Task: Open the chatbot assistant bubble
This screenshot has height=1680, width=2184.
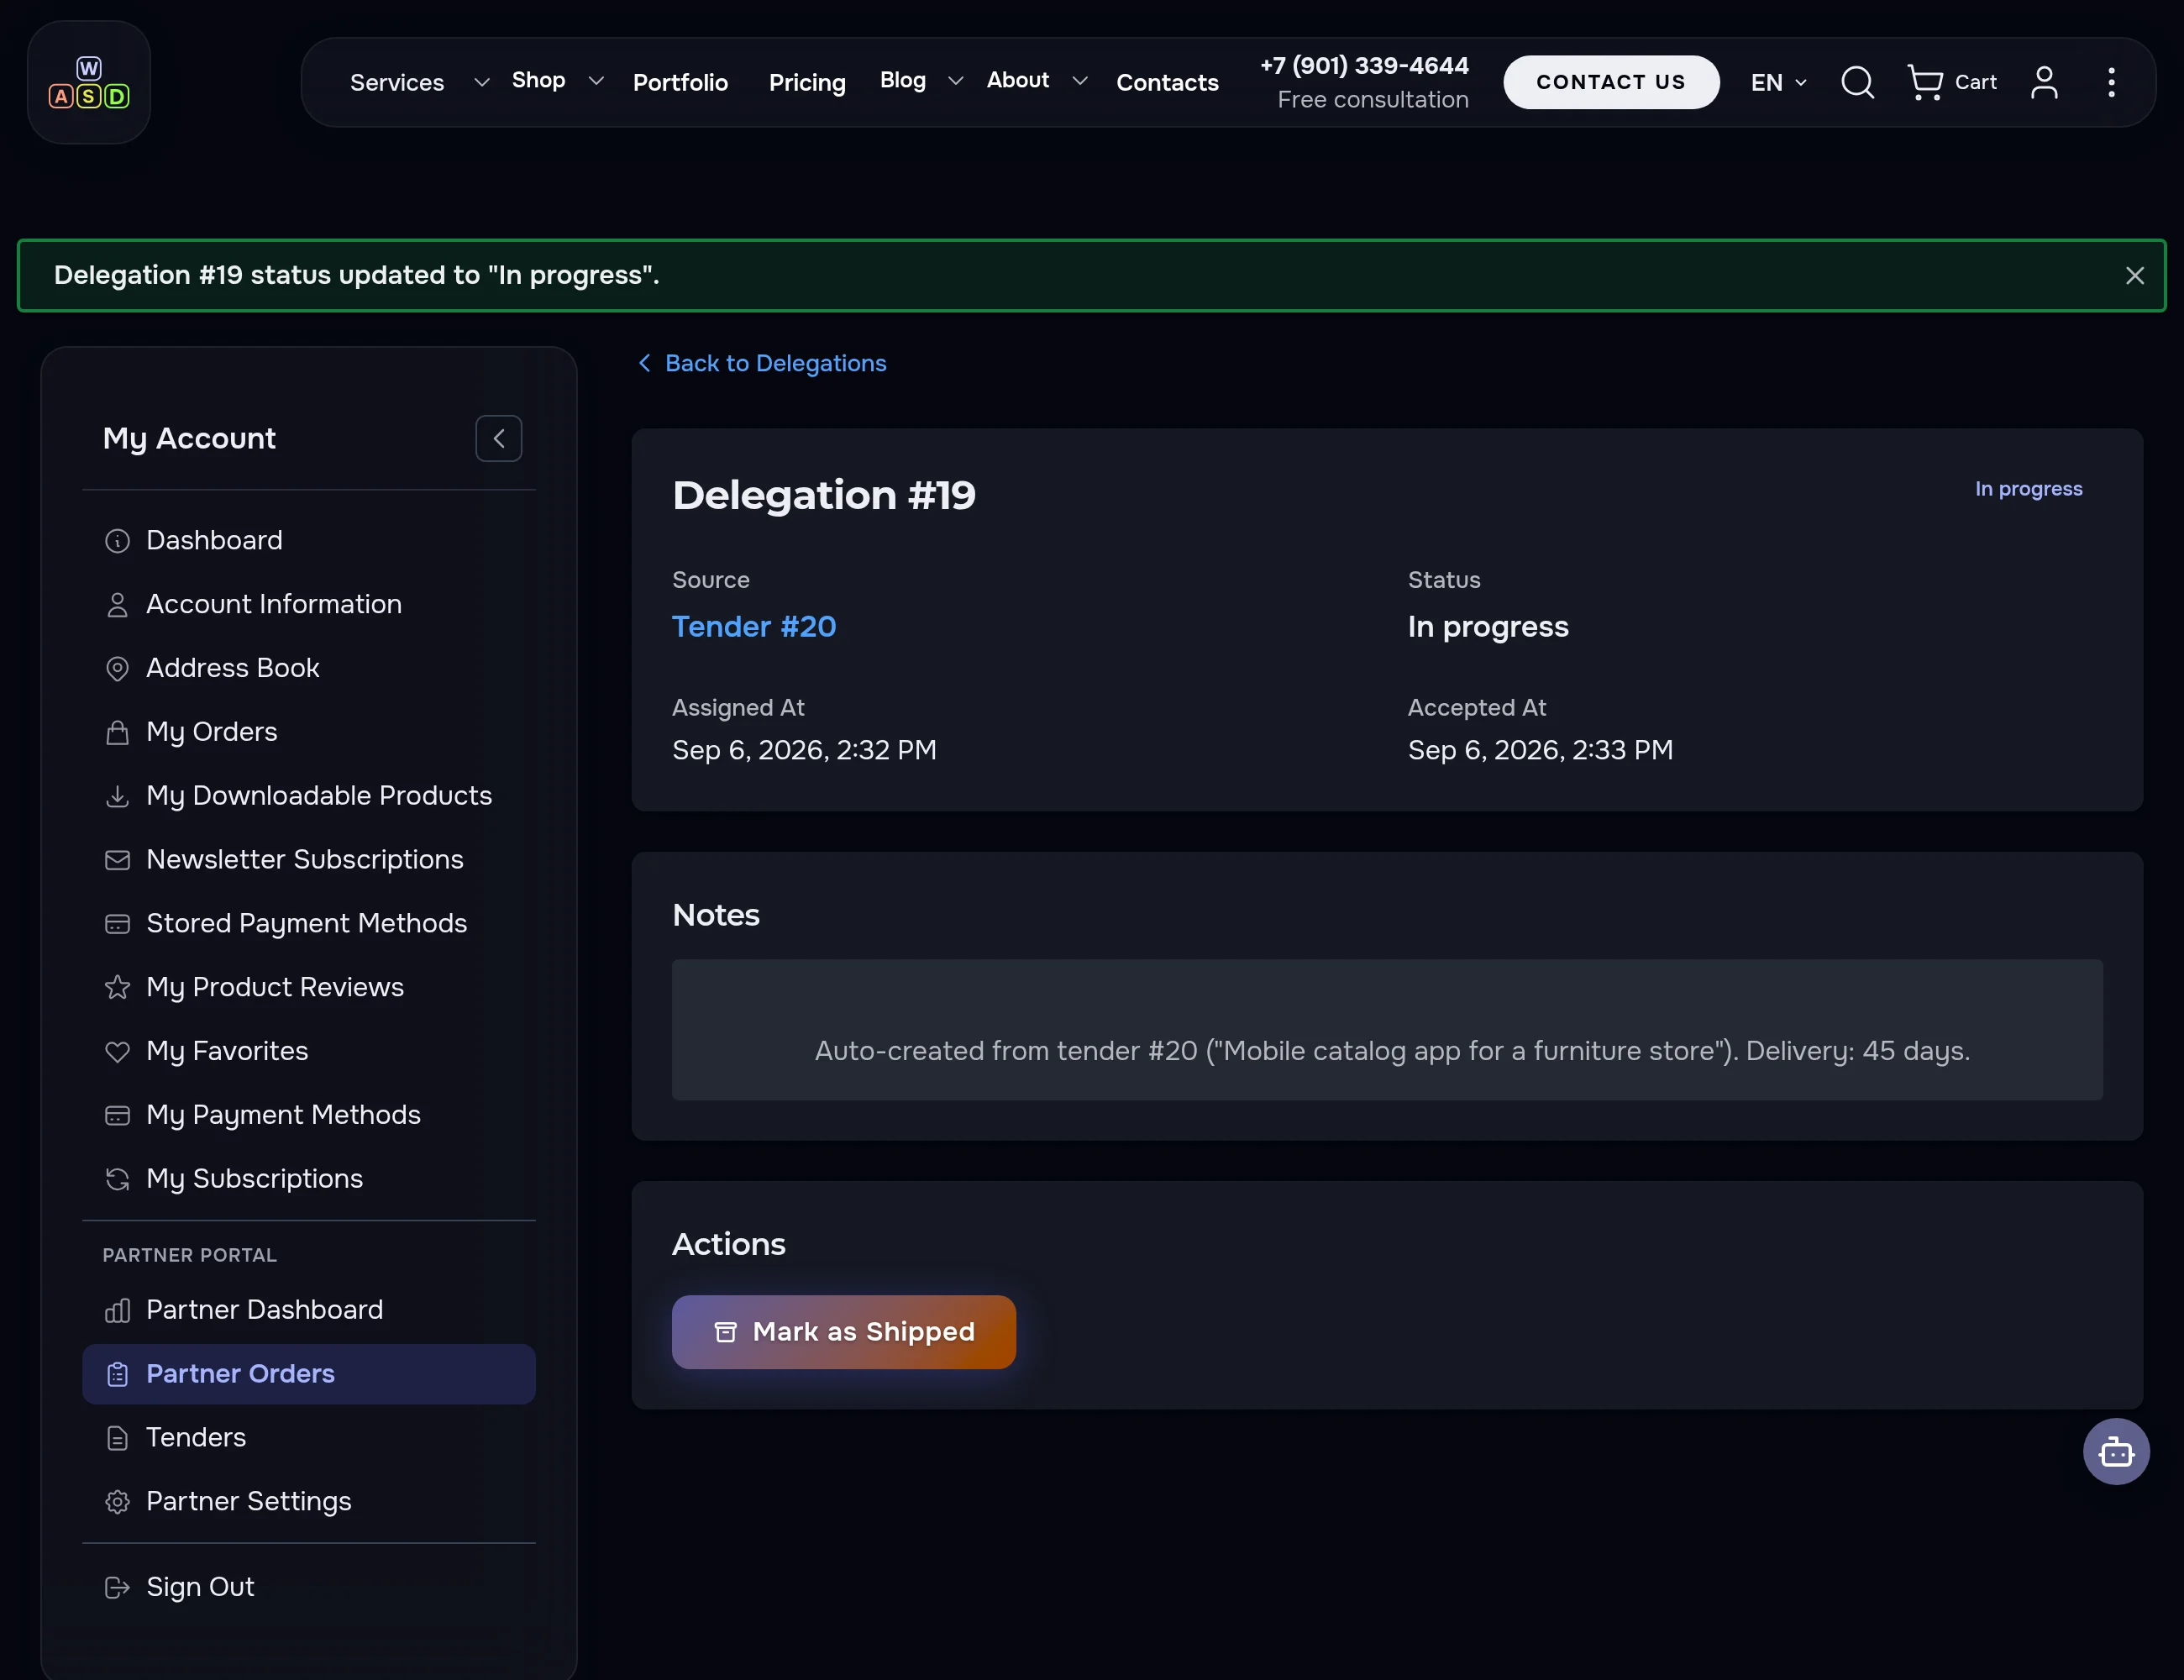Action: (2116, 1451)
